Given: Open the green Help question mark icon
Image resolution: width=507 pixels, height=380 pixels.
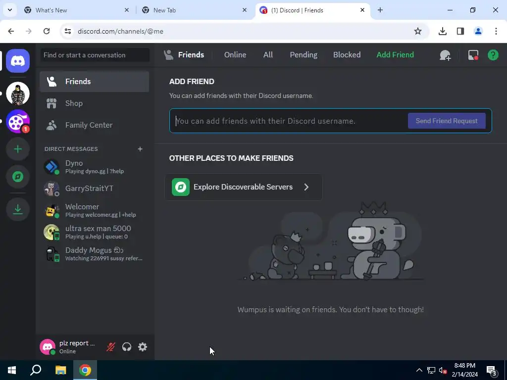Looking at the screenshot, I should tap(493, 55).
